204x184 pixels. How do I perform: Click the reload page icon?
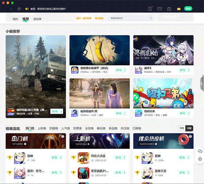pyautogui.click(x=19, y=9)
